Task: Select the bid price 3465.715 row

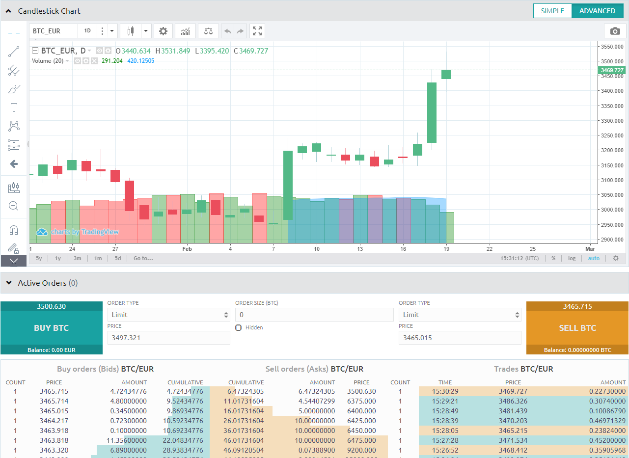Action: pos(105,391)
